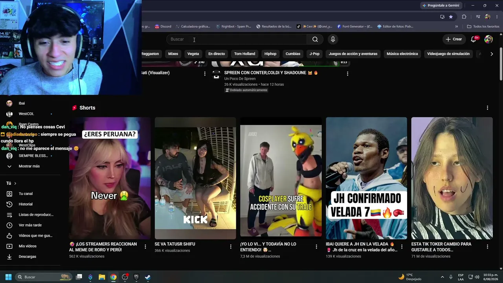Open options for the Visualizer video
Viewport: 503px width, 283px height.
(x=205, y=74)
